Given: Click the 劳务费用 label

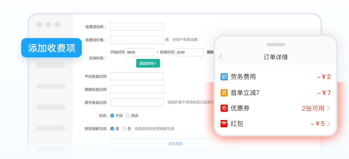Looking at the screenshot, I should [243, 77].
